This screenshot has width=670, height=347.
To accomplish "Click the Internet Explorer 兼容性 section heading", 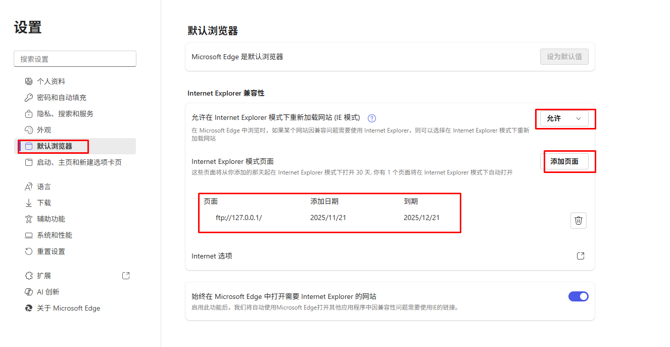I will click(226, 93).
